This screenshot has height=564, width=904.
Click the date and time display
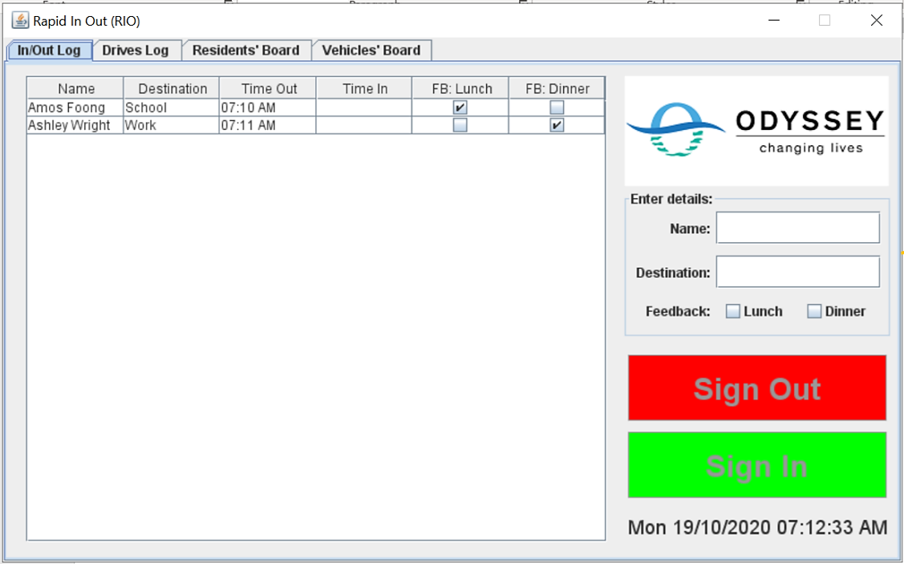click(x=757, y=527)
